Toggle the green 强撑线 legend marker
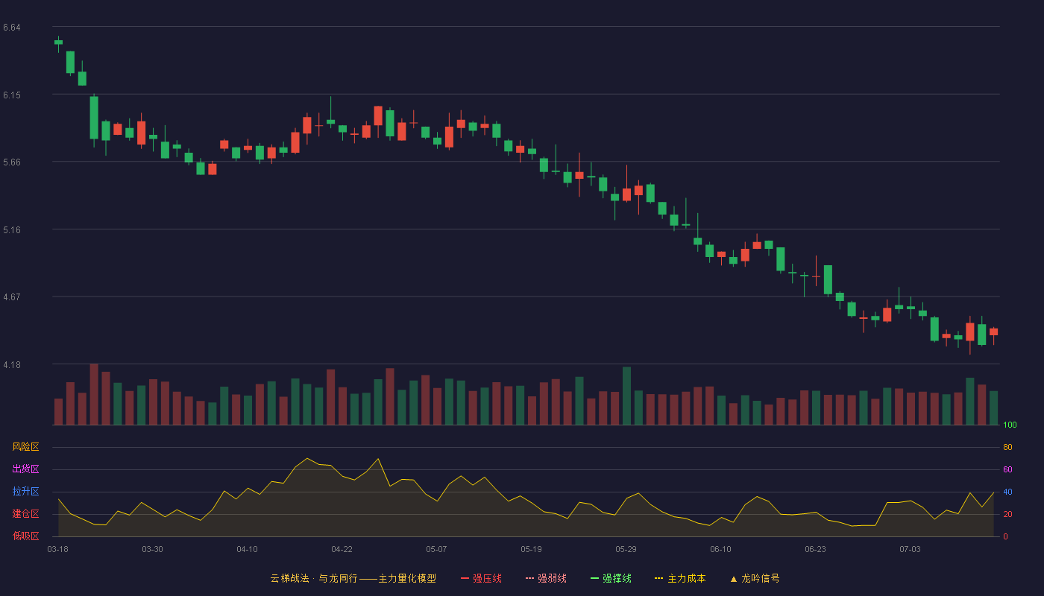 [594, 578]
